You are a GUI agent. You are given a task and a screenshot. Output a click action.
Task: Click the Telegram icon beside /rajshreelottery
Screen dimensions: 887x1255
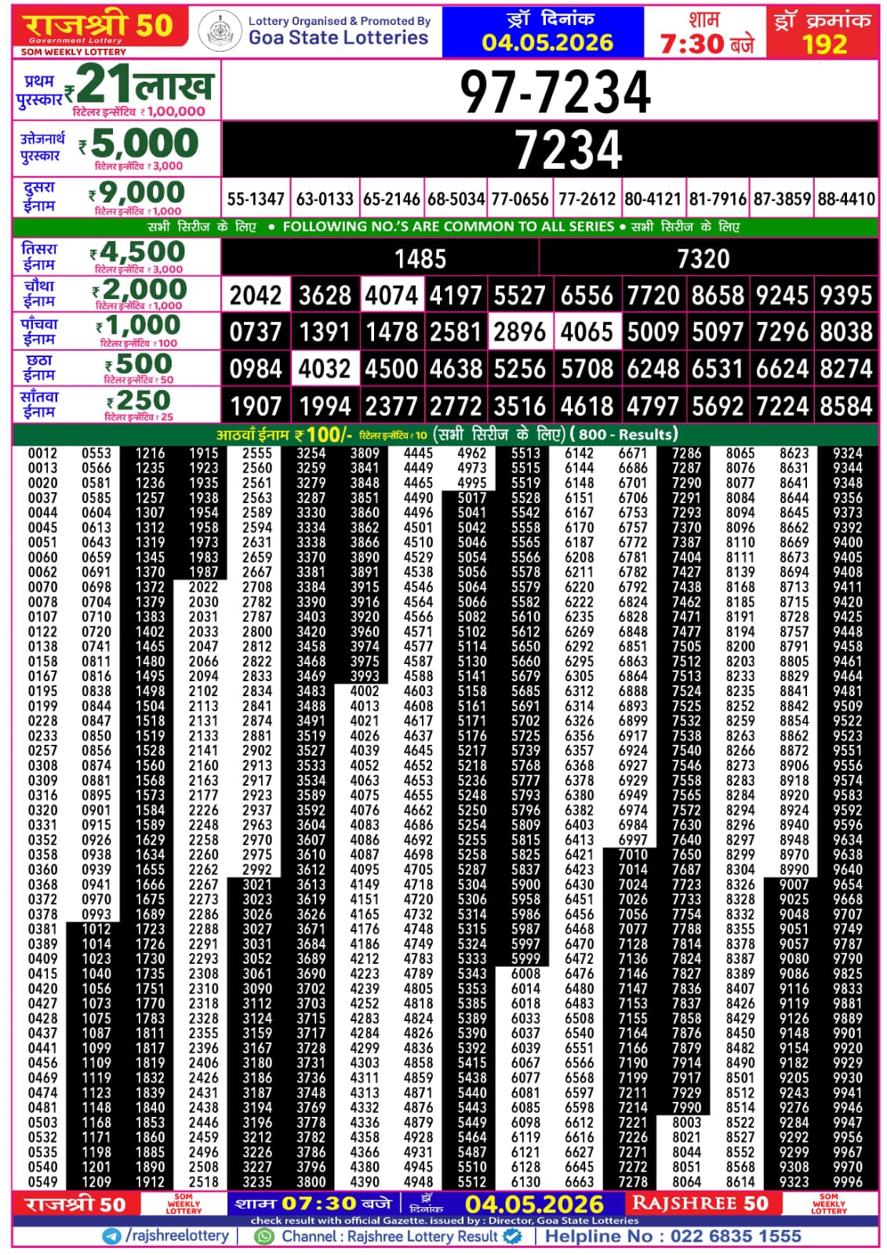point(112,1236)
